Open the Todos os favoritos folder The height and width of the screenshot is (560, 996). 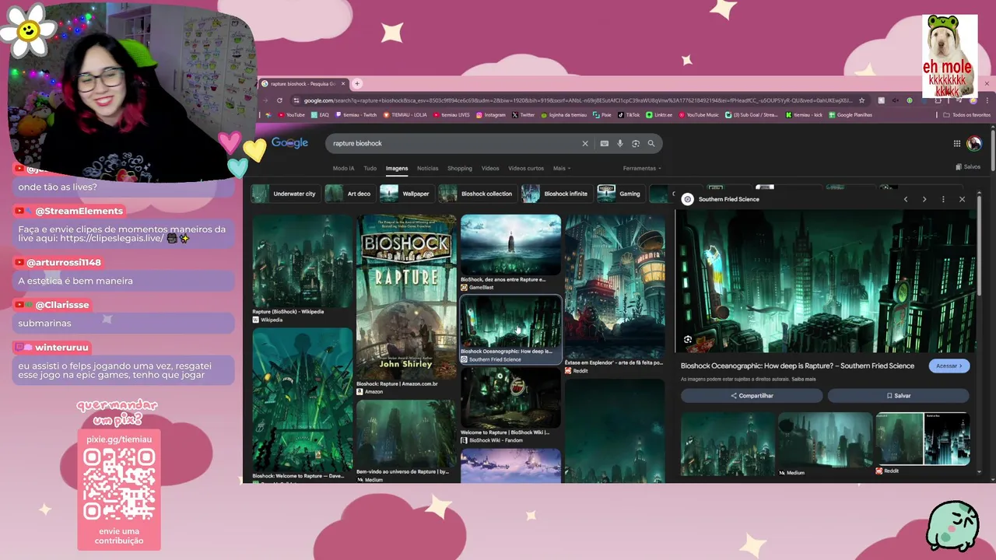tap(966, 115)
